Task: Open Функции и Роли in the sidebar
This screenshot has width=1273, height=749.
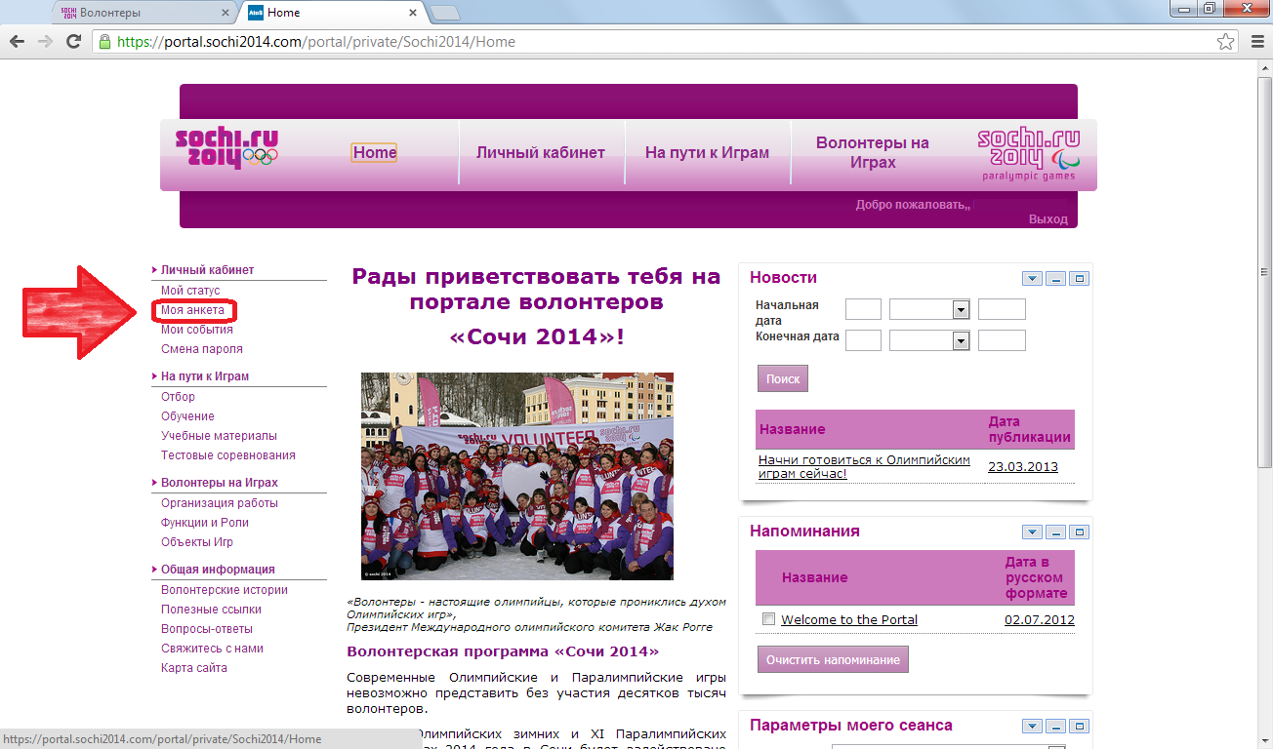Action: 203,523
